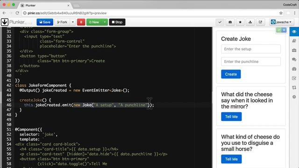Viewport: 299px width, 168px height.
Task: Expand the New plunk dropdown arrow
Action: 105,22
